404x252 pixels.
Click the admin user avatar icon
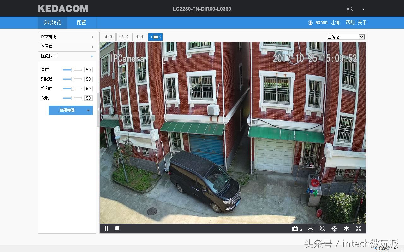pyautogui.click(x=310, y=23)
